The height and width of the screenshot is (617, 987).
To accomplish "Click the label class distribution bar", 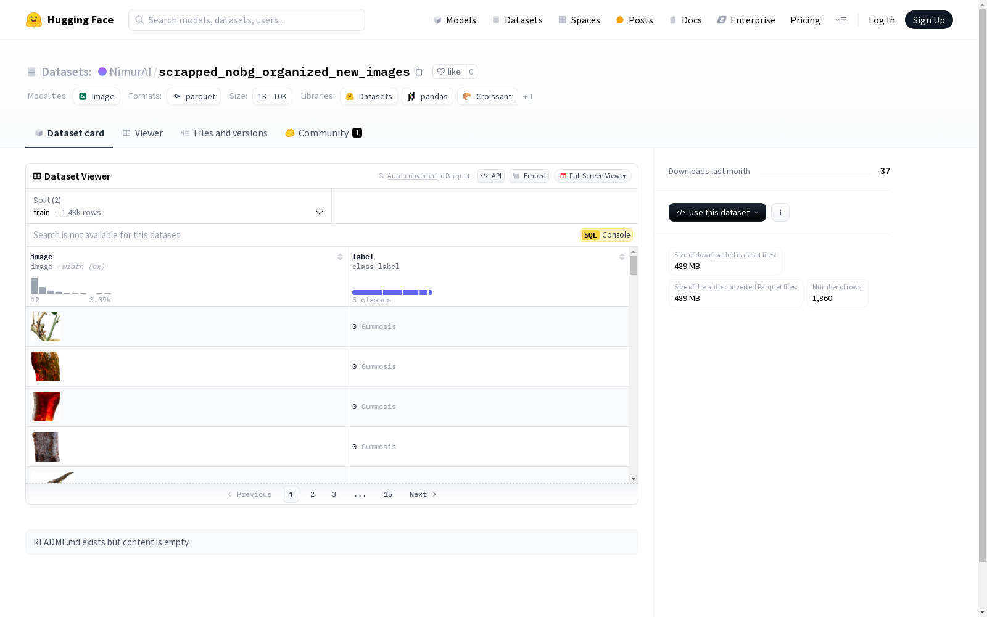I will [x=392, y=292].
